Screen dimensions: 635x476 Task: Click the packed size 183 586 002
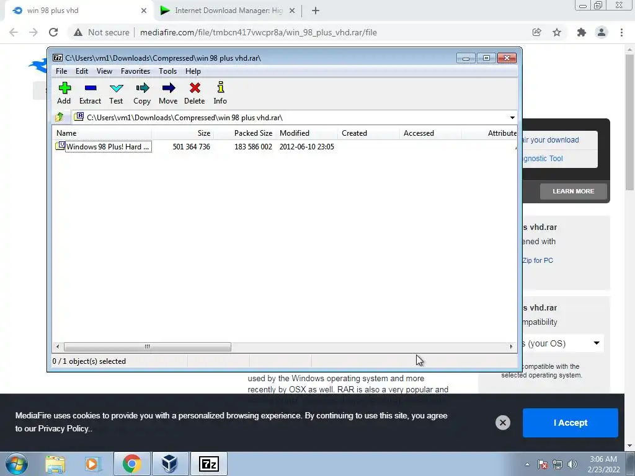253,146
